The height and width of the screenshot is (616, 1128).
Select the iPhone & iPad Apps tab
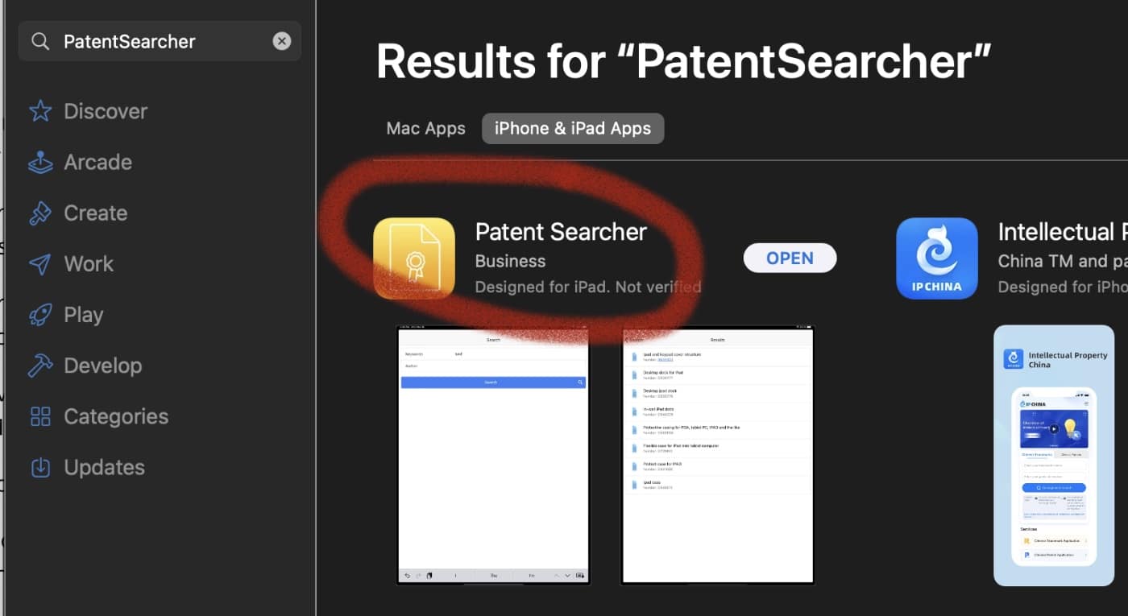[x=572, y=129]
